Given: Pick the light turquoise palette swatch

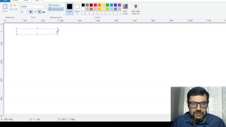Looking at the screenshot, I should coord(112,9).
